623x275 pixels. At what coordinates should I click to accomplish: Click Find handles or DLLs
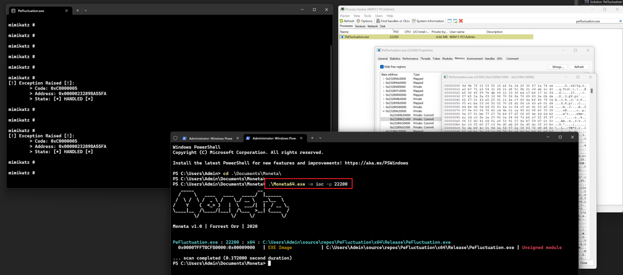(x=392, y=21)
